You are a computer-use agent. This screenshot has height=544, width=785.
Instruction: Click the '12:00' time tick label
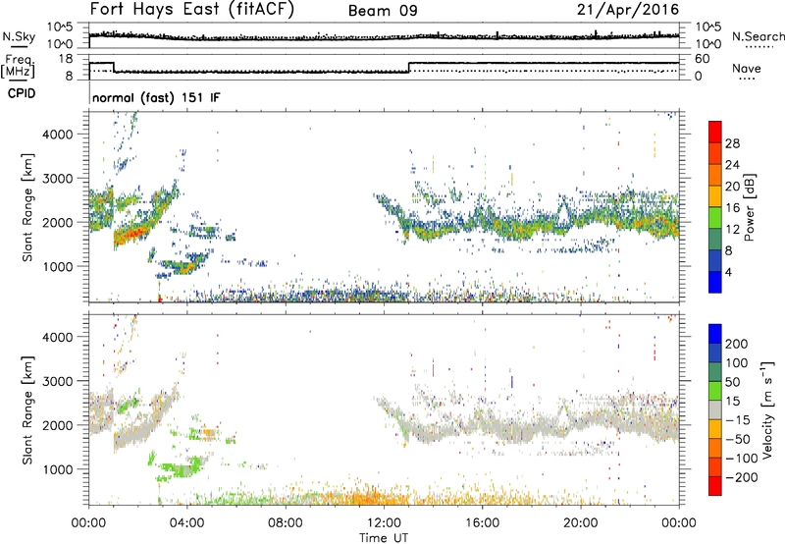coord(384,523)
